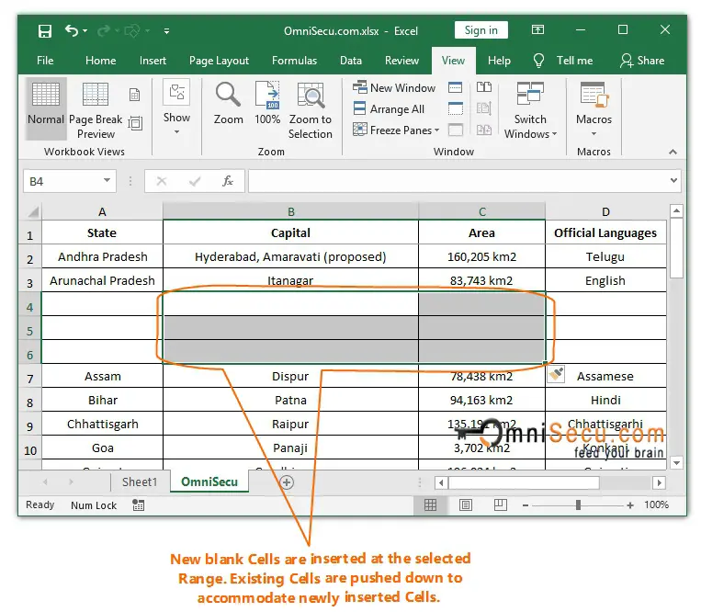
Task: Click the Undo arrow icon
Action: tap(72, 30)
